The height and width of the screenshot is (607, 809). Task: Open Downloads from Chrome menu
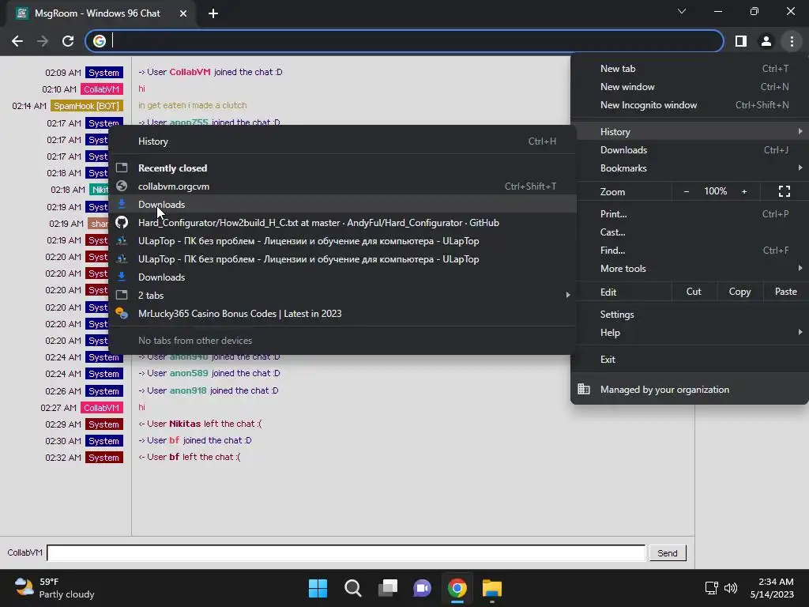pyautogui.click(x=690, y=150)
